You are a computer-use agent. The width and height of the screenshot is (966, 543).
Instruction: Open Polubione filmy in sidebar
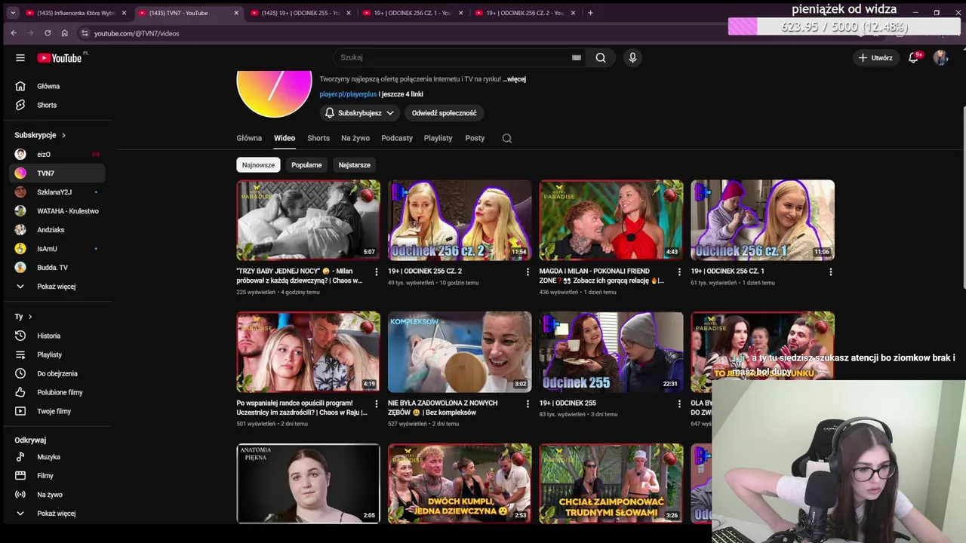[x=57, y=392]
